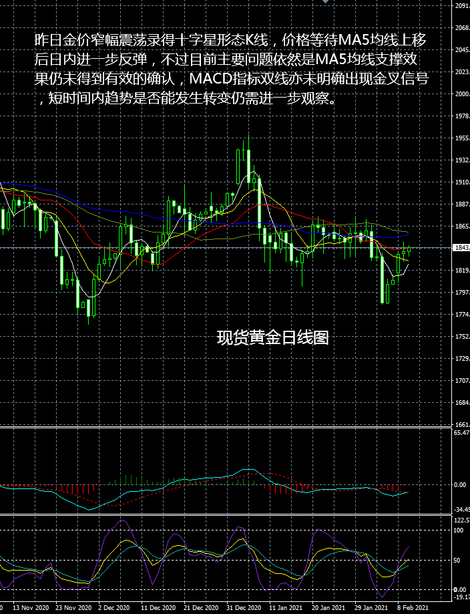
Task: Click the MACD scale value 65.47
Action: tap(462, 433)
